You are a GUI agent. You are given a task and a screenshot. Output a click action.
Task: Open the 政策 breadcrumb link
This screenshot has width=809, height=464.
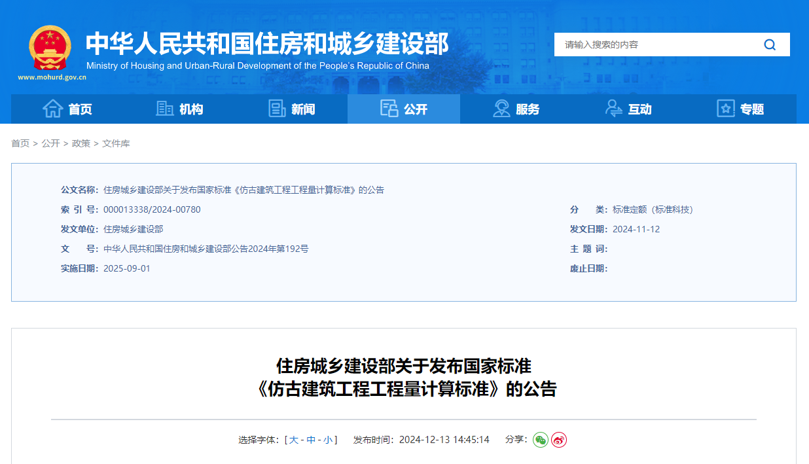pyautogui.click(x=81, y=143)
